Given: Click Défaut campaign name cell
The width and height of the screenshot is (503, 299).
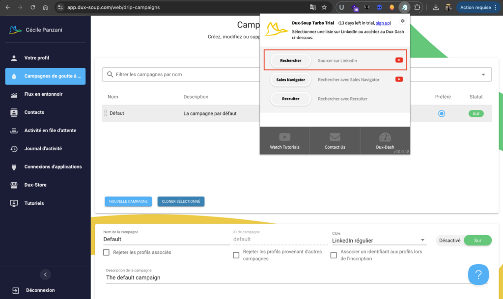Looking at the screenshot, I should coord(117,113).
